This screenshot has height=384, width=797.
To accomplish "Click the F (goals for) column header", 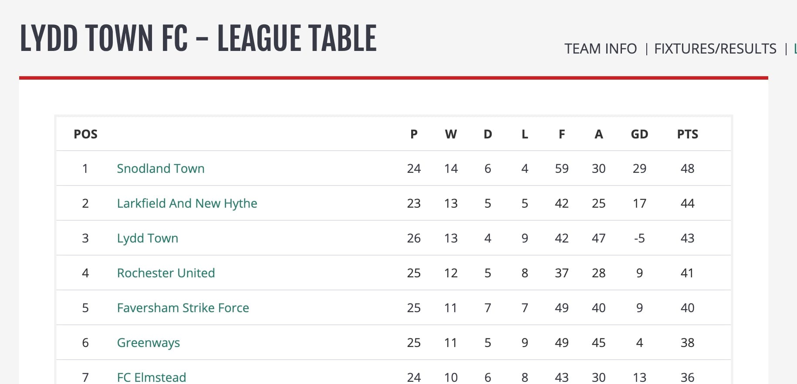I will [562, 134].
